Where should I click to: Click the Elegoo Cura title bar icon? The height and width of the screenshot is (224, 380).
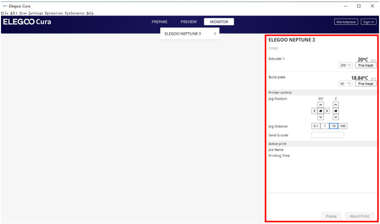(x=5, y=6)
